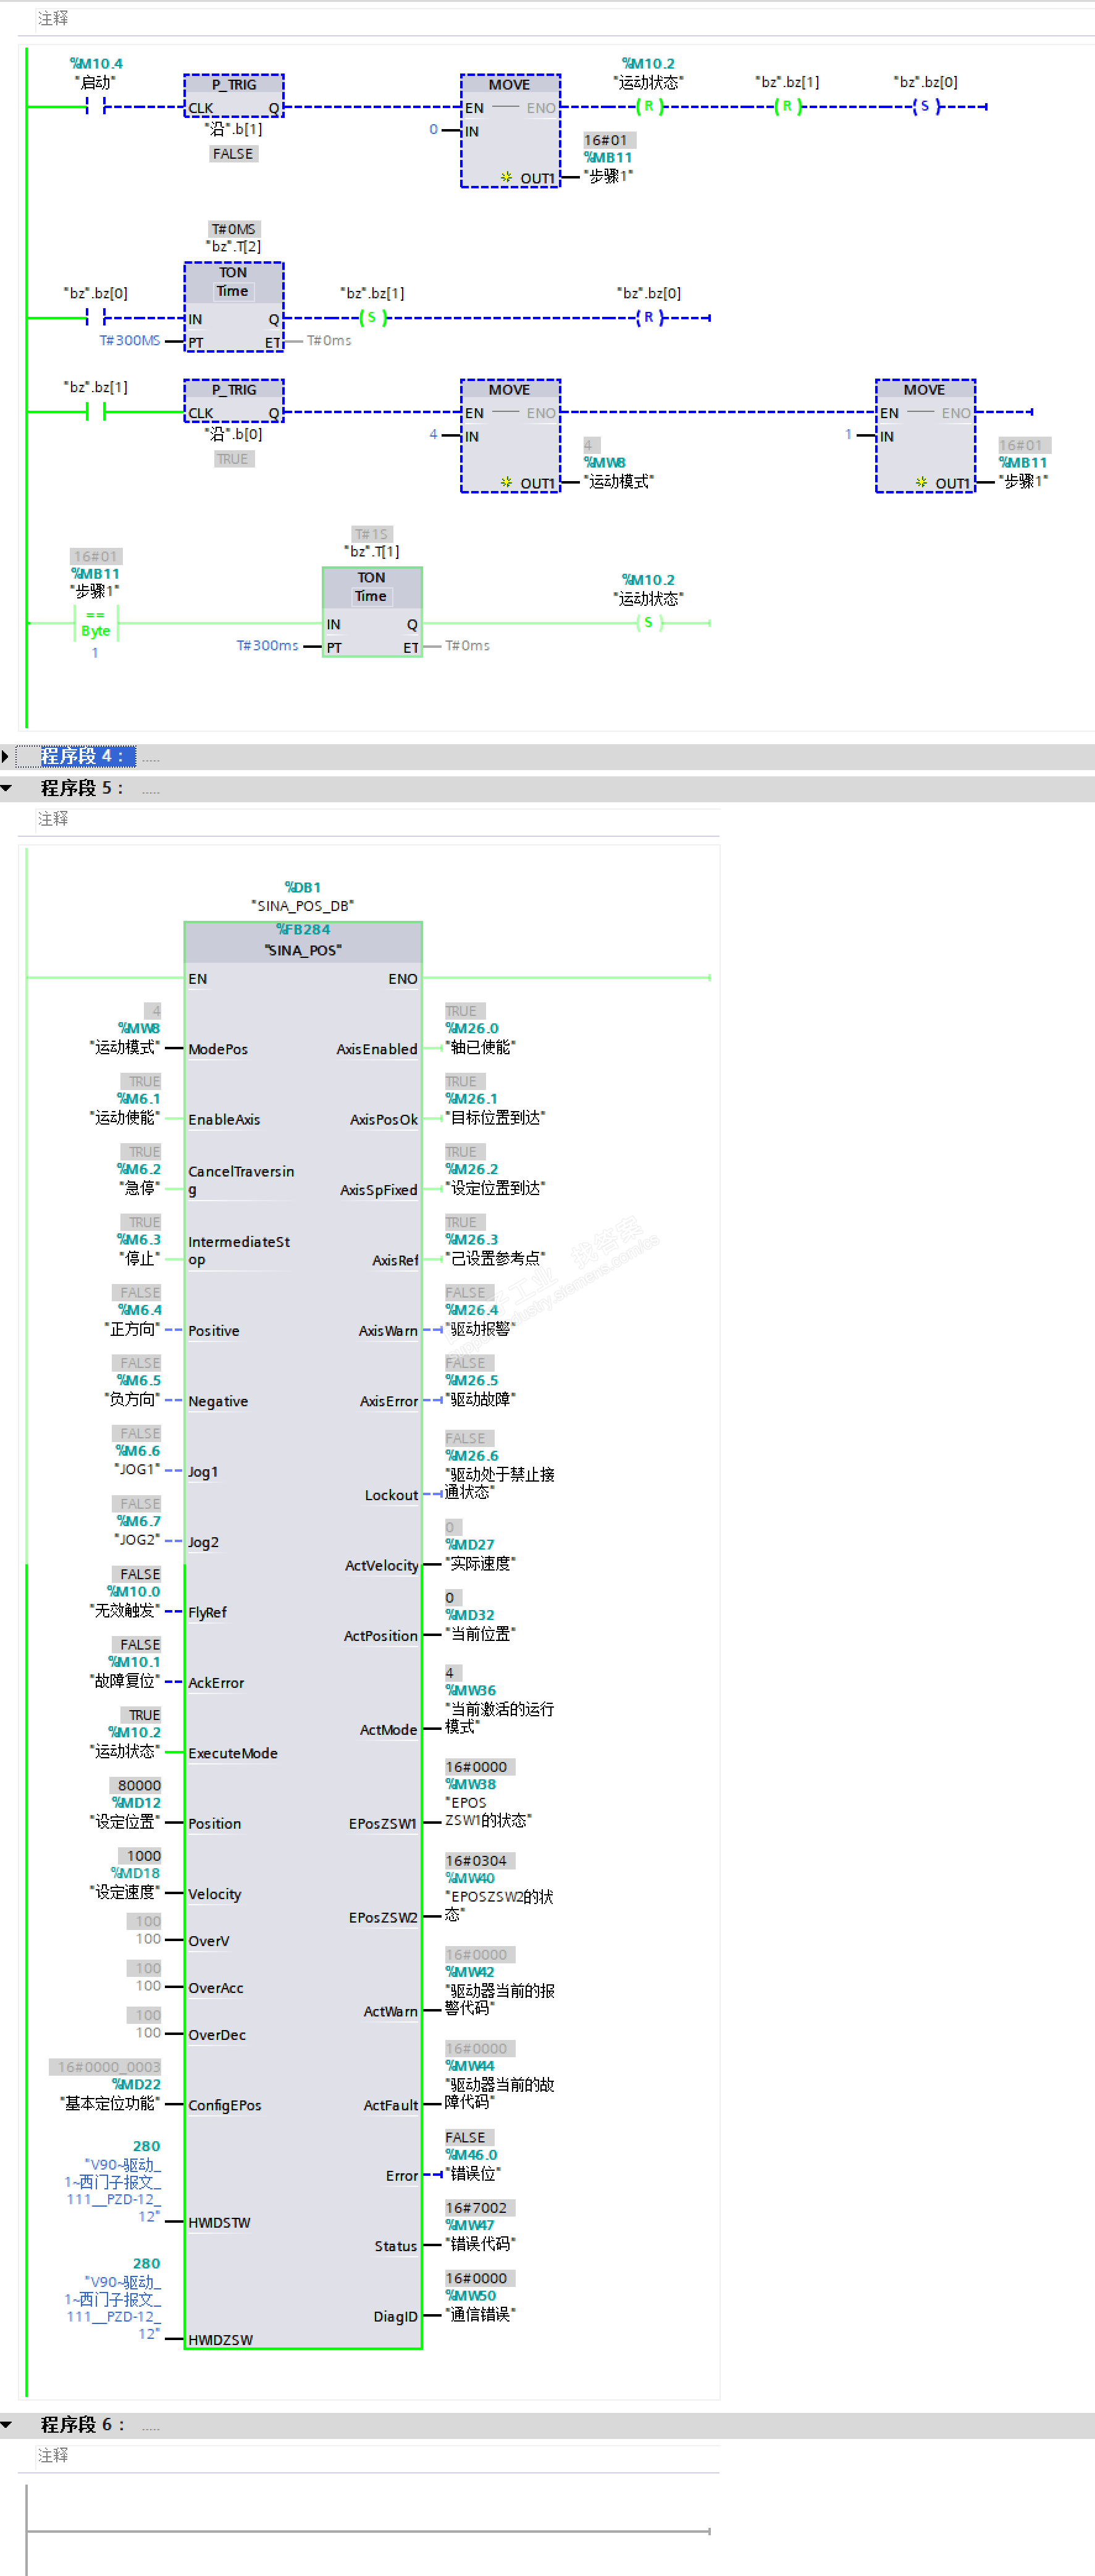Select the 程序段 4 title

pyautogui.click(x=82, y=756)
